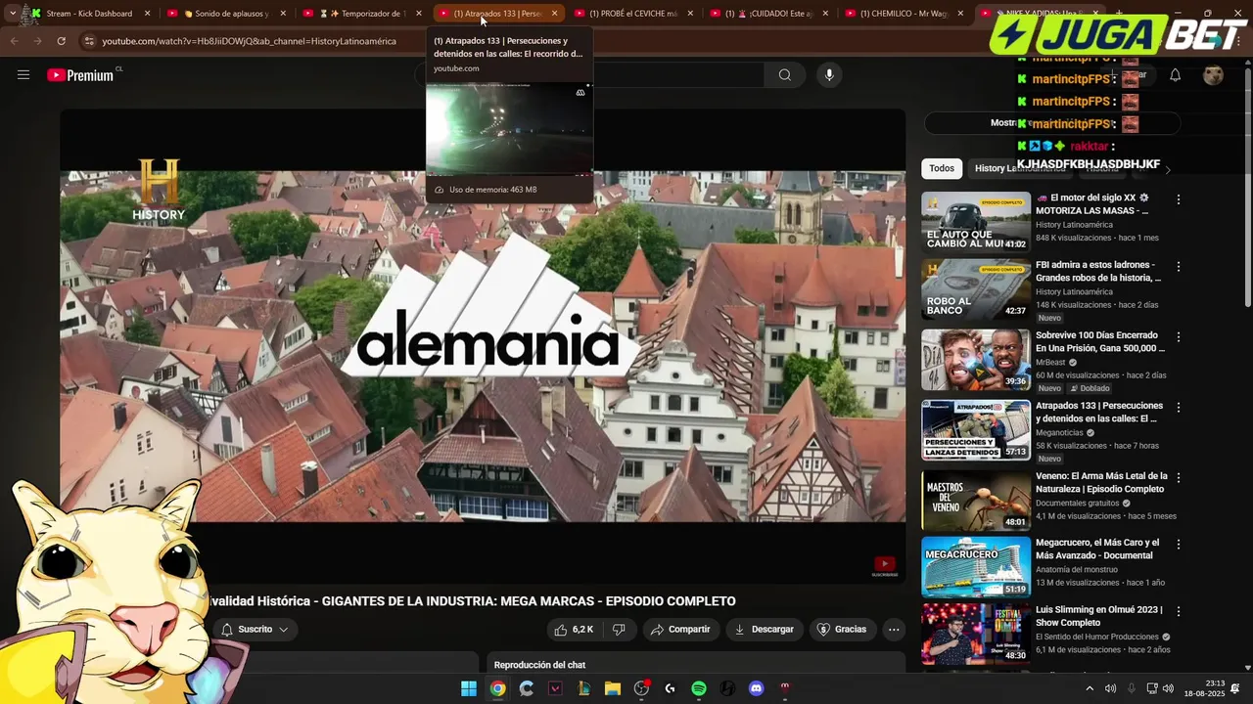Close the Stream - Kick Dashboard tab

147,13
